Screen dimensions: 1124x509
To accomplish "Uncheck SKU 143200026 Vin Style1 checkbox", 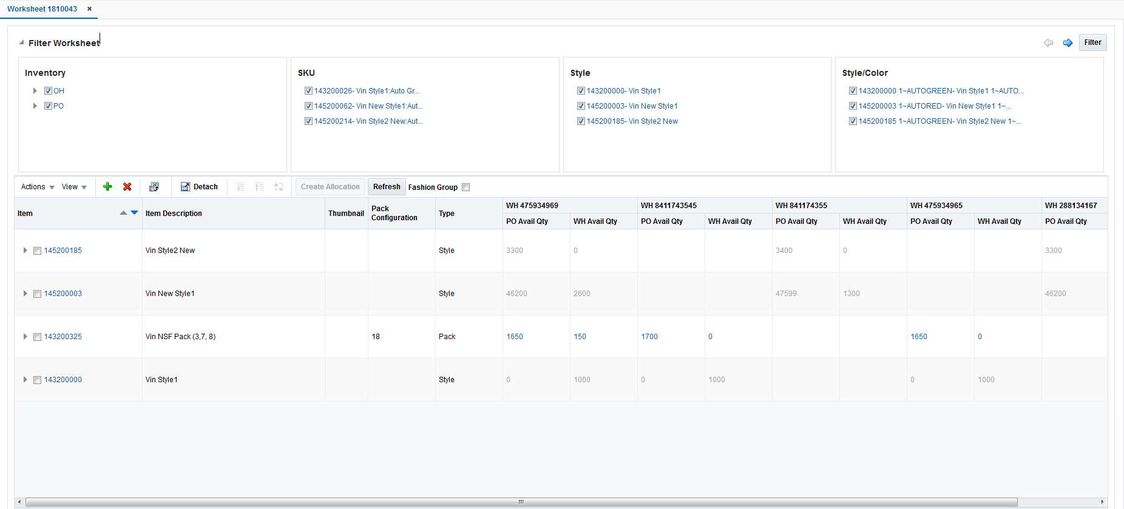I will point(308,91).
